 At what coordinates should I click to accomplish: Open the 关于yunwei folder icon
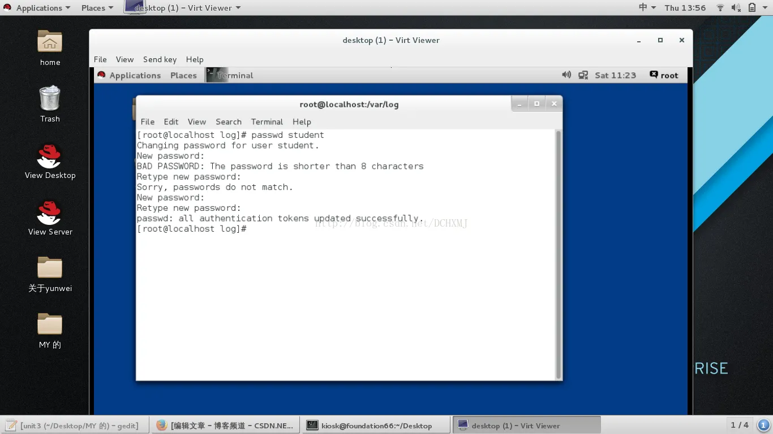pyautogui.click(x=50, y=267)
